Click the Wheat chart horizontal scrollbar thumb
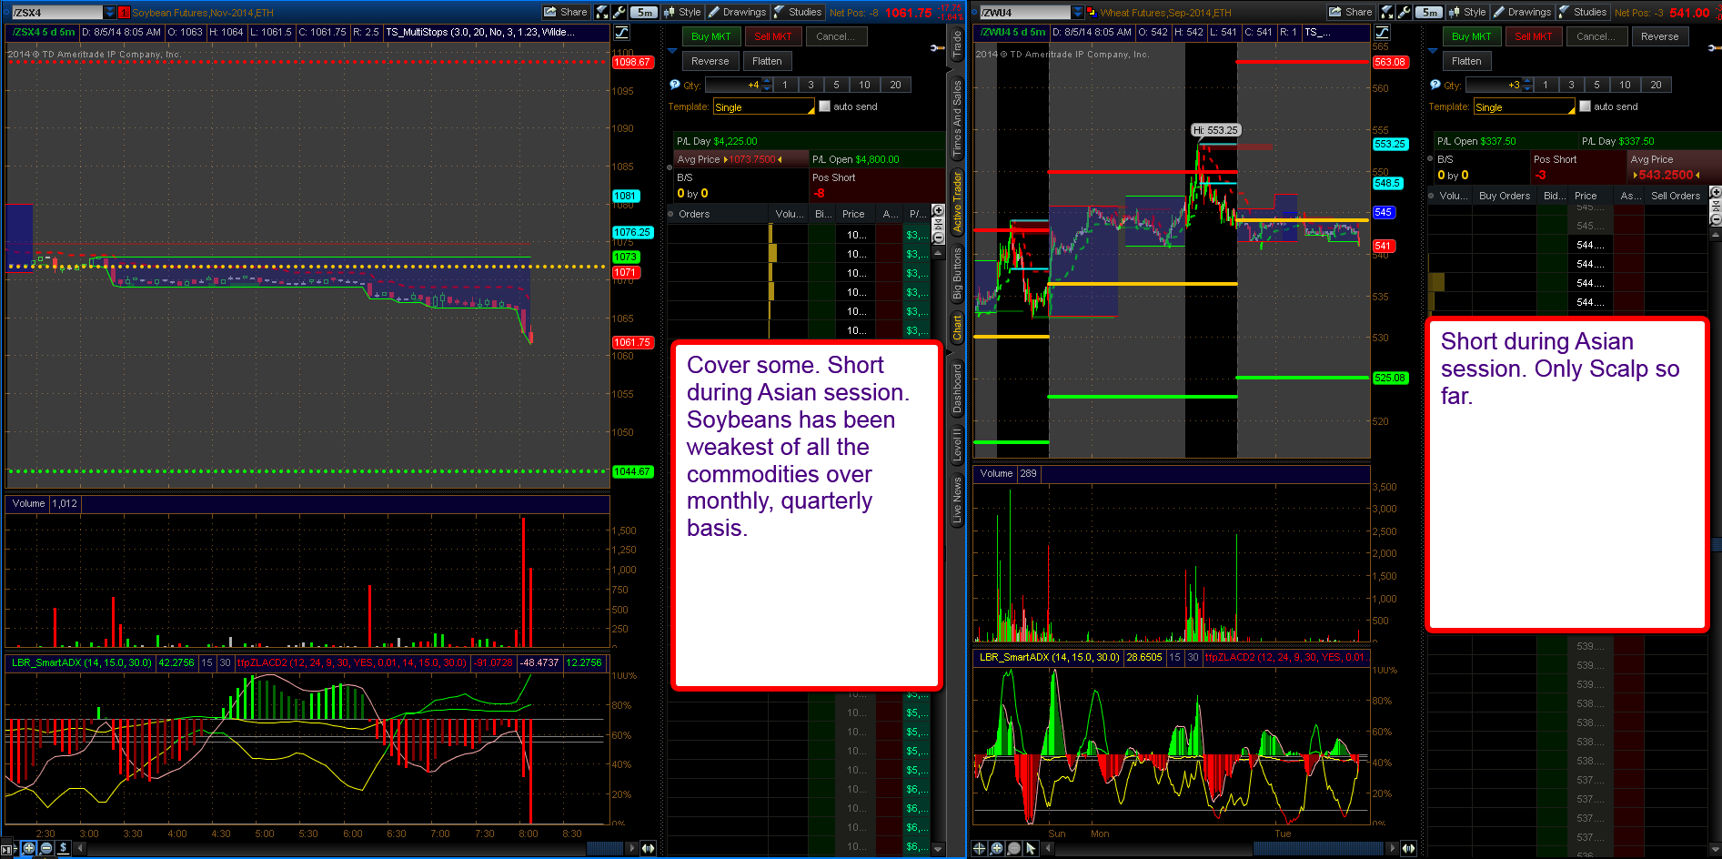The height and width of the screenshot is (859, 1722). coord(1320,848)
